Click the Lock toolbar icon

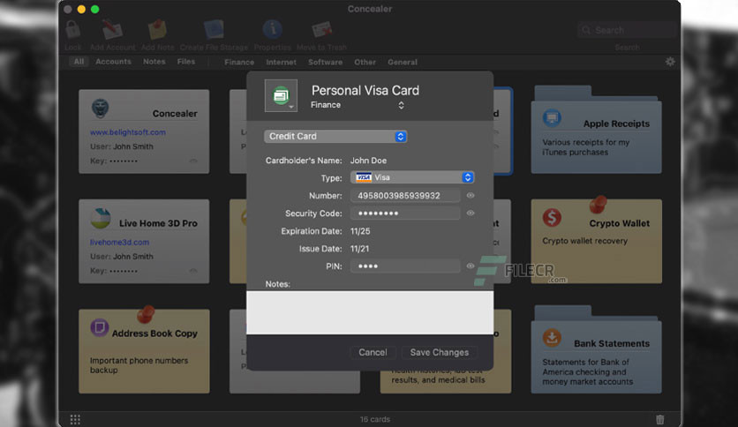pyautogui.click(x=73, y=30)
